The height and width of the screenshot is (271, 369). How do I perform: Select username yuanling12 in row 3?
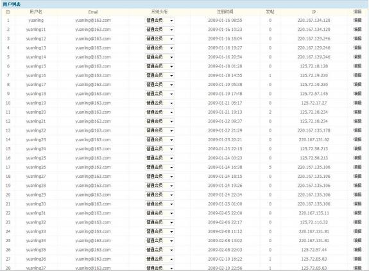(36, 39)
